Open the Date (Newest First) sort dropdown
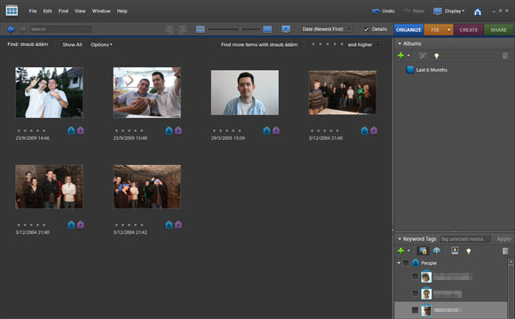Screen dimensions: 515x319 [327, 29]
